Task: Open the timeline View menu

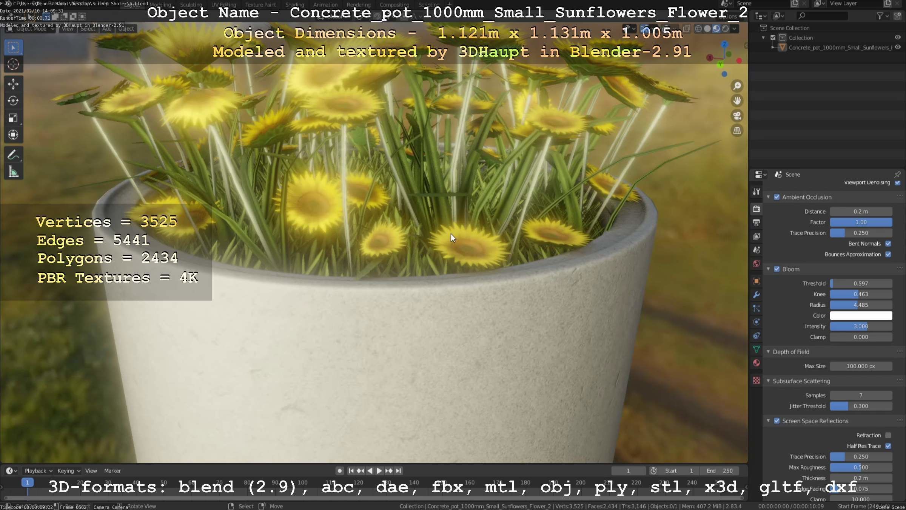Action: [91, 471]
